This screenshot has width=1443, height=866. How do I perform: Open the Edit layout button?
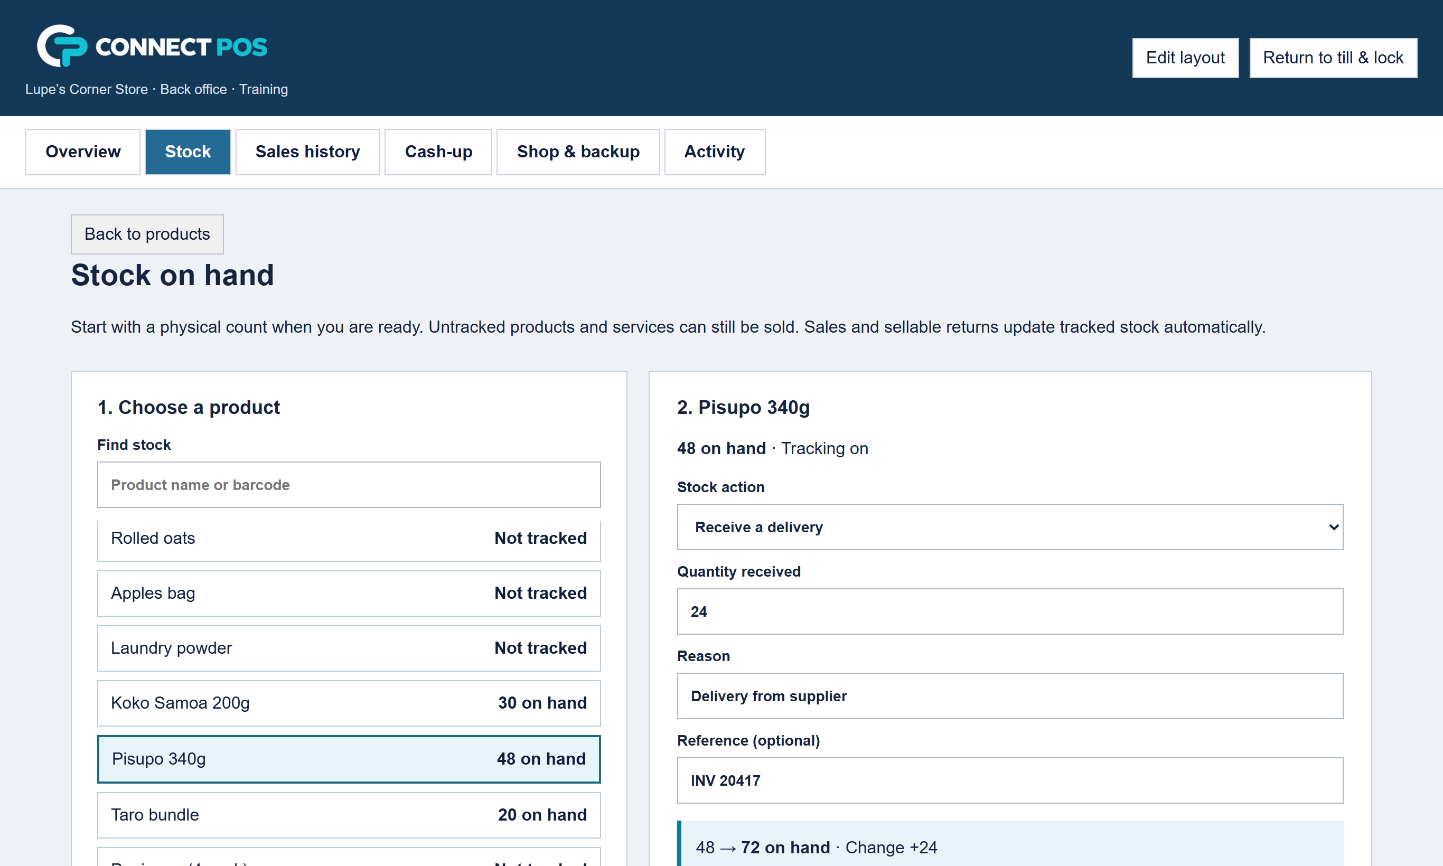click(x=1185, y=58)
